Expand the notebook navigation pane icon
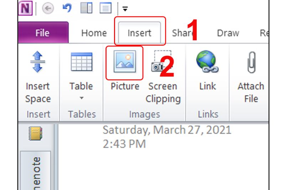 pos(35,135)
